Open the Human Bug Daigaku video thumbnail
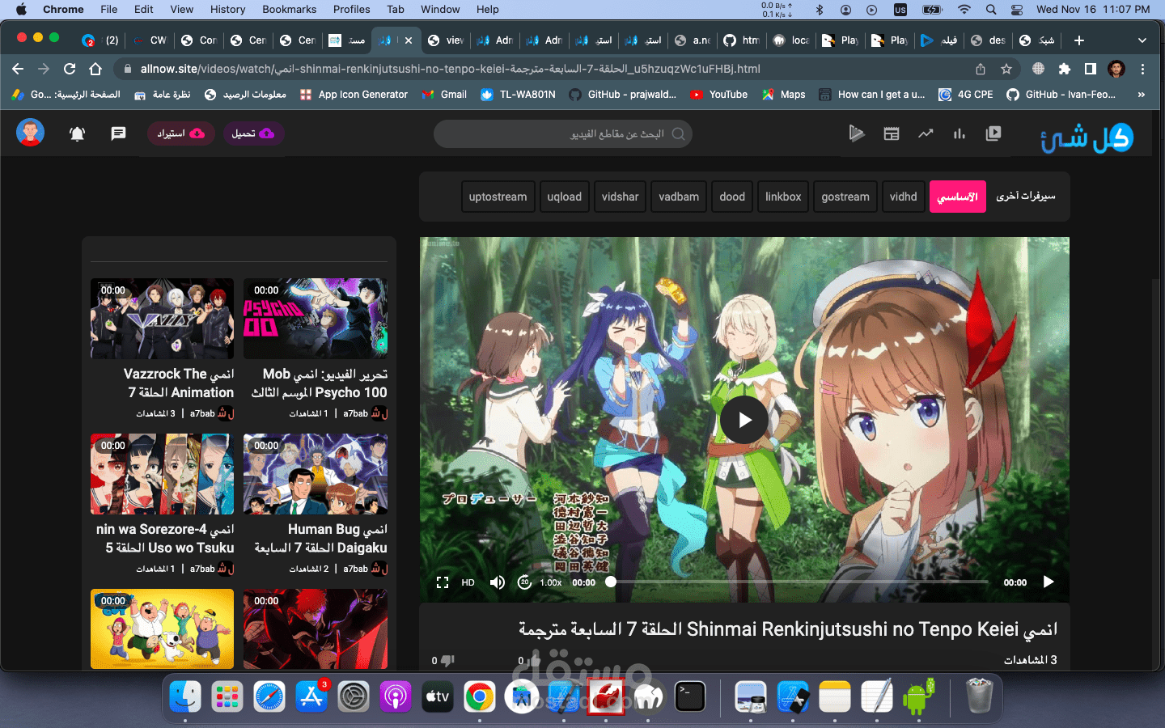Image resolution: width=1165 pixels, height=728 pixels. (316, 474)
